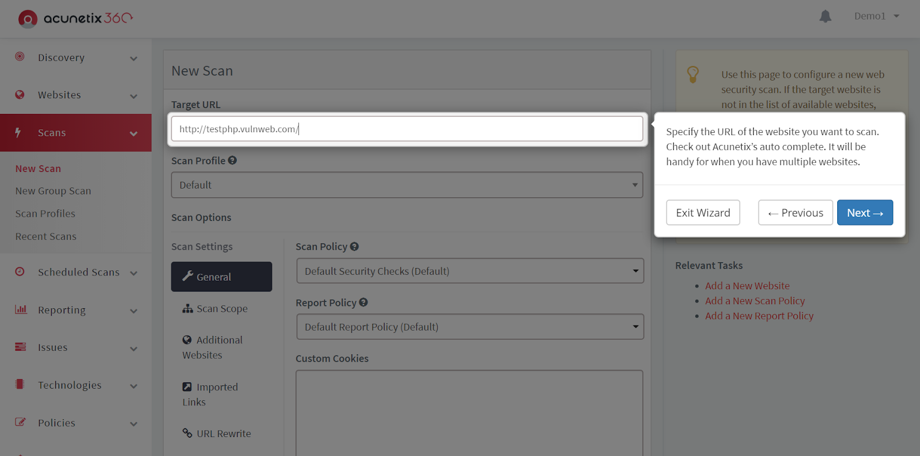Viewport: 920px width, 456px height.
Task: Click the Scan Policy help icon
Action: point(354,246)
